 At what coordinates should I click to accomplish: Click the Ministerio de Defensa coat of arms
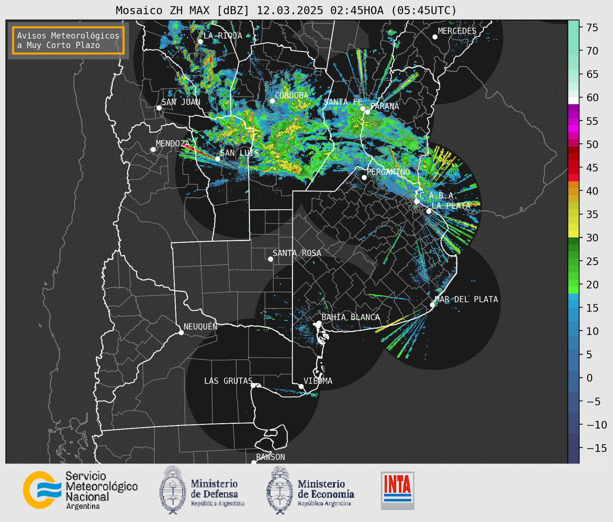pos(173,490)
